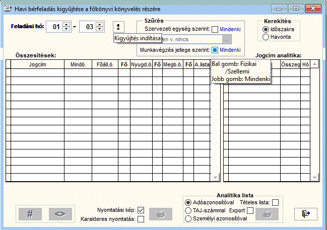Screen dimensions: 327x230
Task: Click the A.lista column header
Action: pos(202,64)
